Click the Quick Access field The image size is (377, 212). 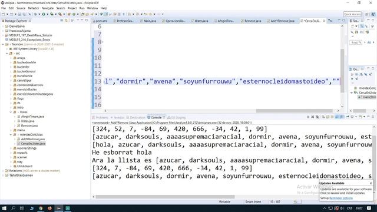[352, 14]
